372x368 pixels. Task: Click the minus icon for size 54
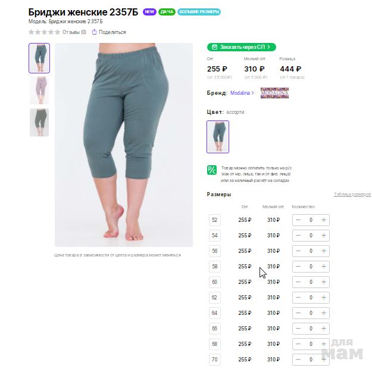(x=298, y=236)
